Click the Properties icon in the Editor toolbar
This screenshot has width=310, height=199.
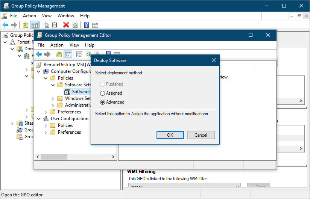(x=79, y=54)
